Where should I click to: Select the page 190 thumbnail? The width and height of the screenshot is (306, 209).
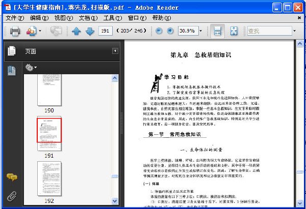[49, 90]
